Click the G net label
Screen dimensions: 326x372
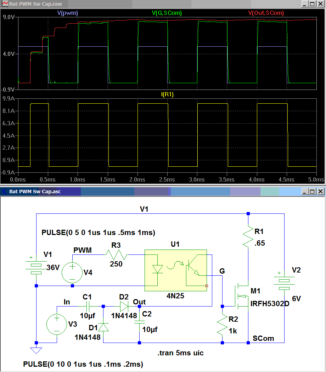(x=222, y=271)
